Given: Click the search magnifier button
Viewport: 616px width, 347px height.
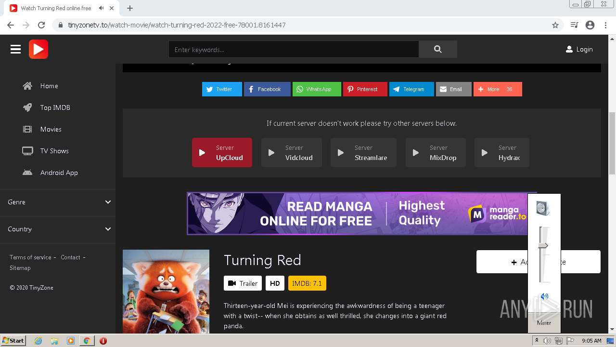Looking at the screenshot, I should pyautogui.click(x=437, y=49).
